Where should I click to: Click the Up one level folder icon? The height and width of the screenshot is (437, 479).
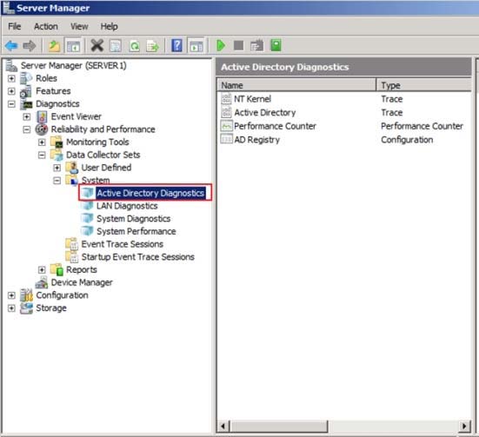pyautogui.click(x=55, y=46)
